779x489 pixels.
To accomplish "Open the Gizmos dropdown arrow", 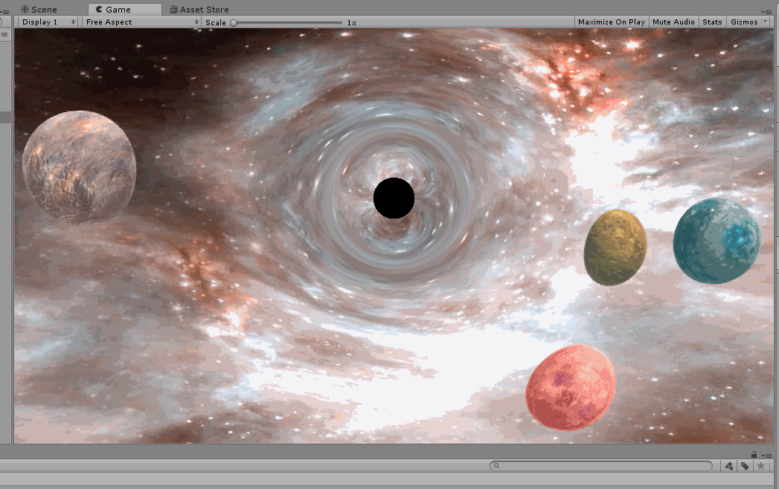I will pyautogui.click(x=765, y=22).
